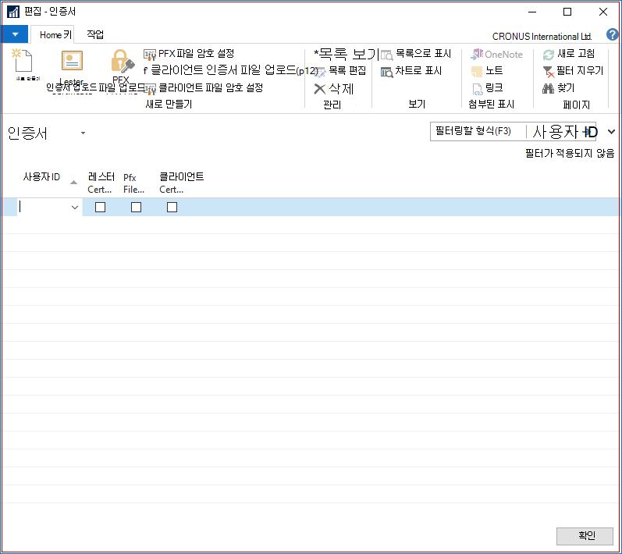
Task: Click the PFX file upload lock icon
Action: 123,61
